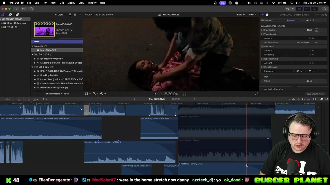Show or hide the Inspector panel
This screenshot has height=185, width=330.
pyautogui.click(x=314, y=9)
